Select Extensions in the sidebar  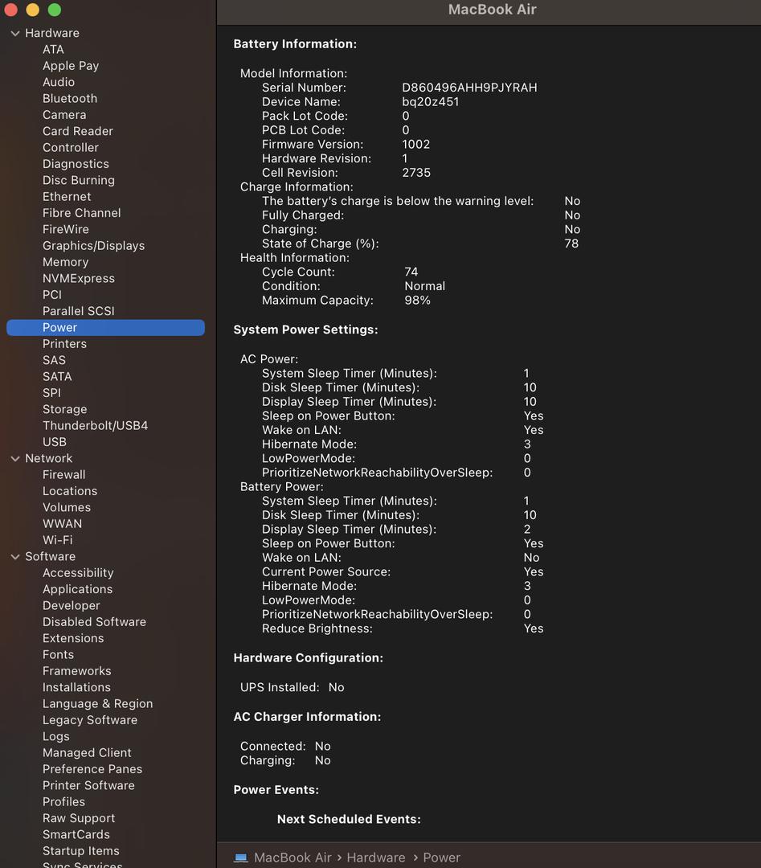[x=73, y=638]
